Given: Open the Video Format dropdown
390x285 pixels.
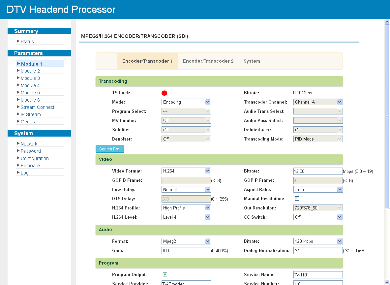Looking at the screenshot, I should (186, 171).
